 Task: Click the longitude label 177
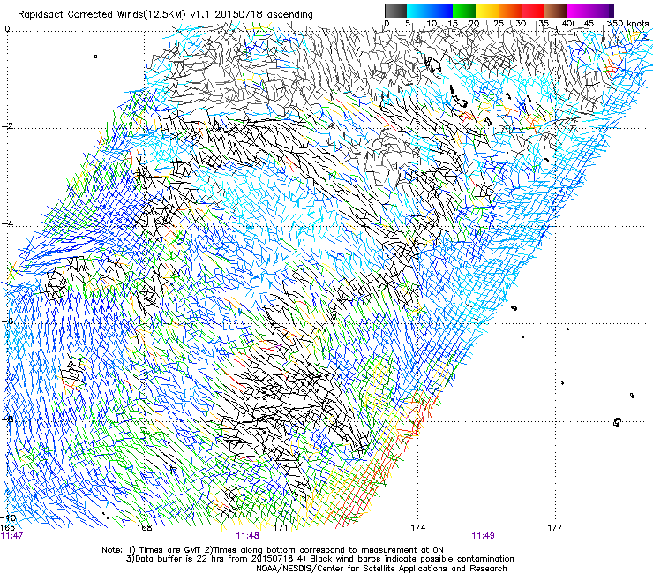click(x=555, y=527)
